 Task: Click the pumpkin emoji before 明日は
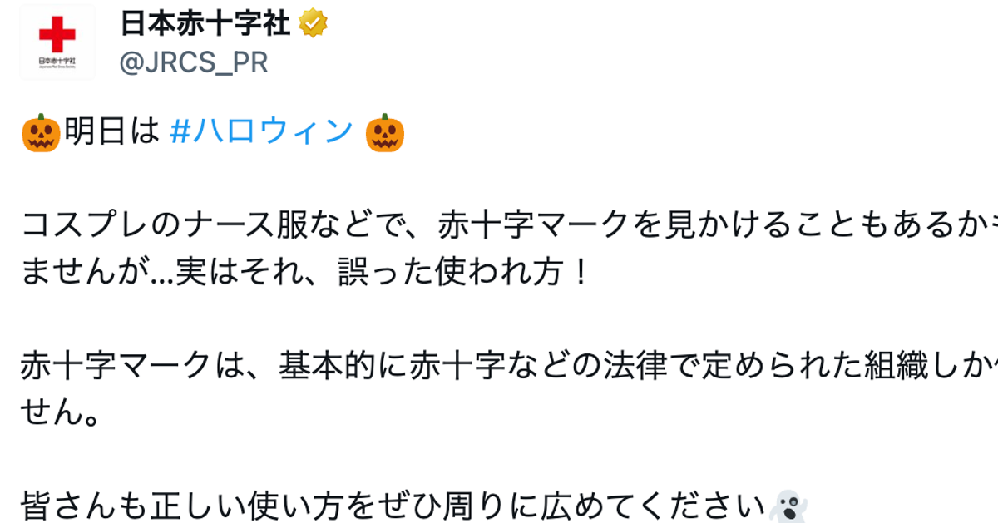pyautogui.click(x=41, y=133)
